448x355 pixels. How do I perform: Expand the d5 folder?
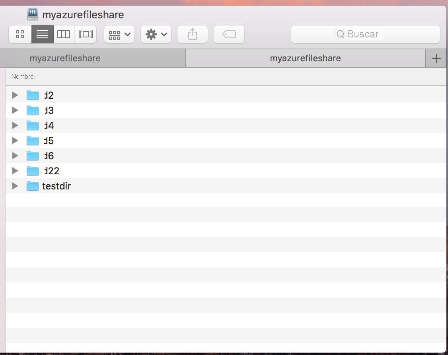[x=15, y=140]
